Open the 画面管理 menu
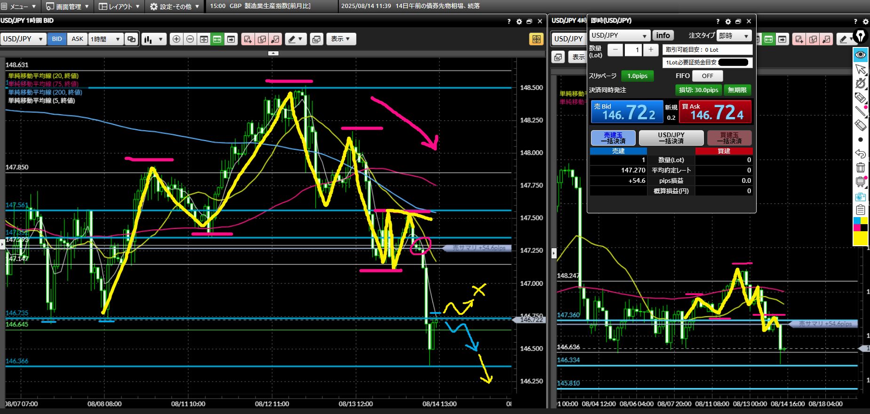870x414 pixels. pyautogui.click(x=67, y=6)
